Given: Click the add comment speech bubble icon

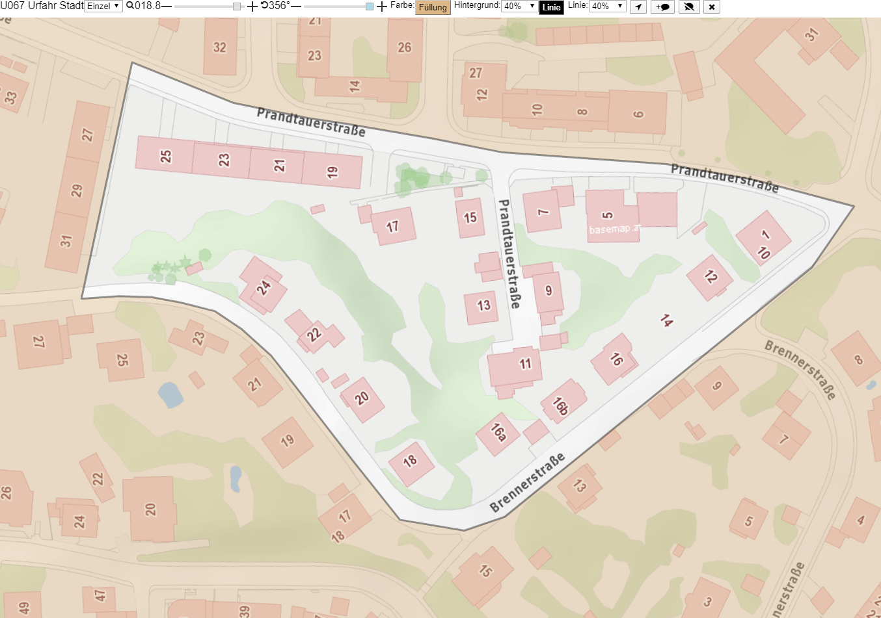Looking at the screenshot, I should pos(662,6).
